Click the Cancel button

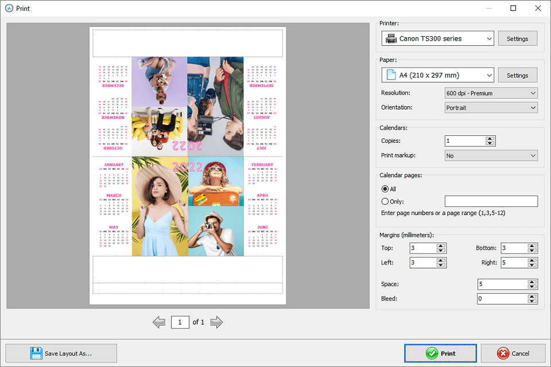(513, 353)
